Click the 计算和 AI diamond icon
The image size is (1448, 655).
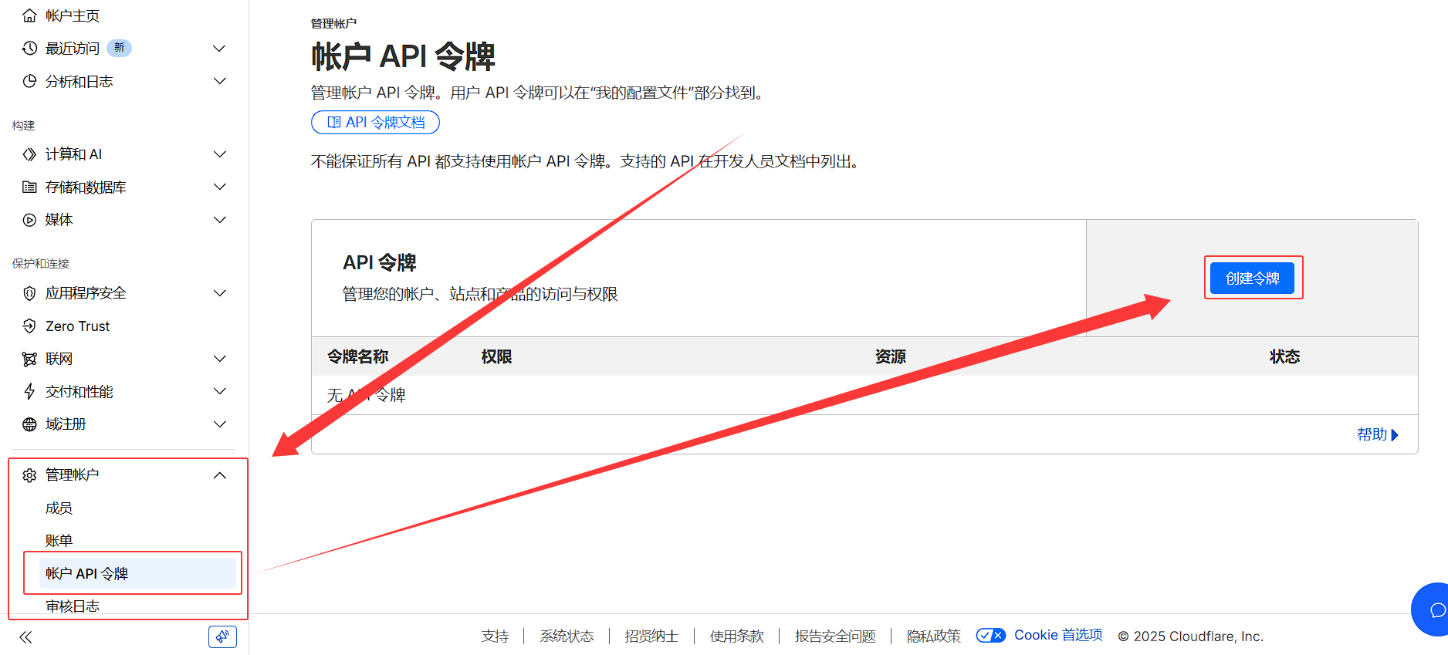point(29,154)
